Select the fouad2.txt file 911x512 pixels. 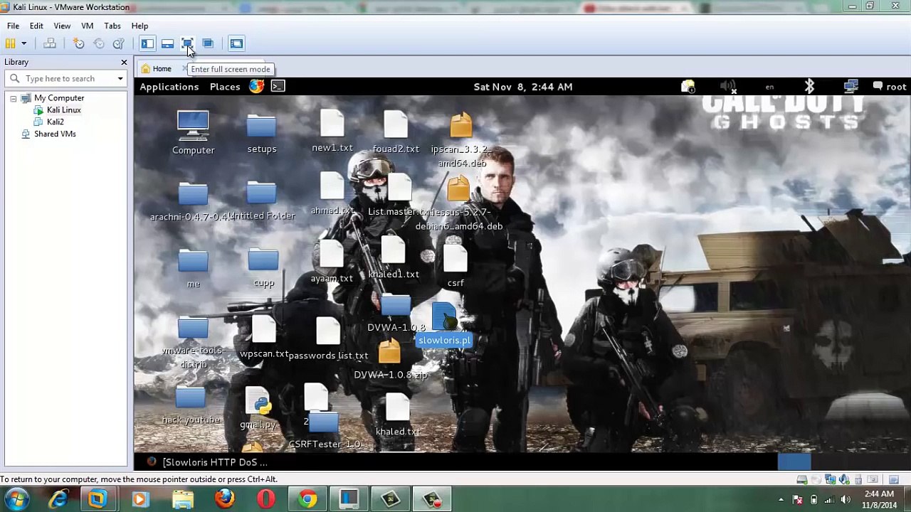click(396, 132)
